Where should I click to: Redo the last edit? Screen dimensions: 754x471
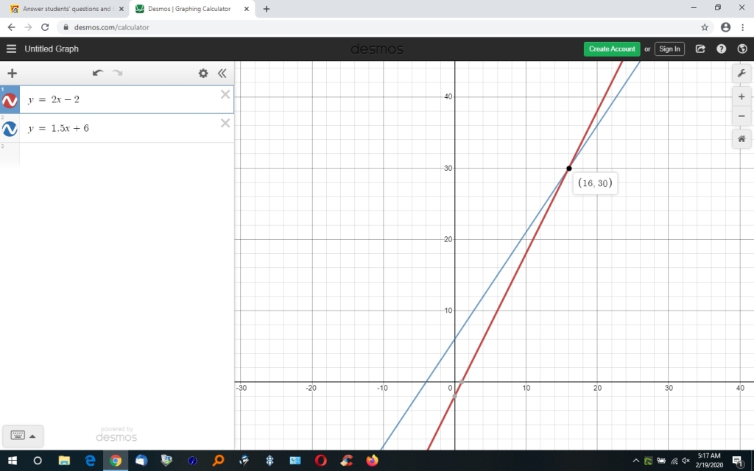coord(117,73)
